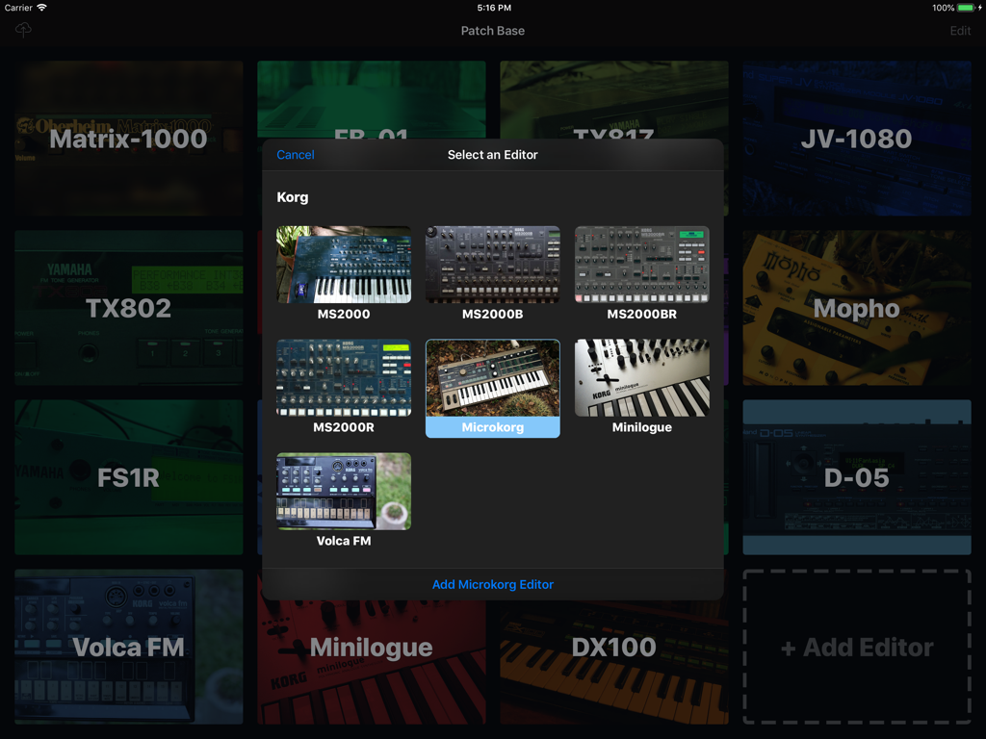Open the upload/share icon top left

23,30
